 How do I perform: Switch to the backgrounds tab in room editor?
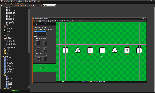click(39, 25)
